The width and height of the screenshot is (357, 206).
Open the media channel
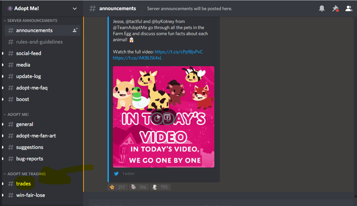coord(43,65)
